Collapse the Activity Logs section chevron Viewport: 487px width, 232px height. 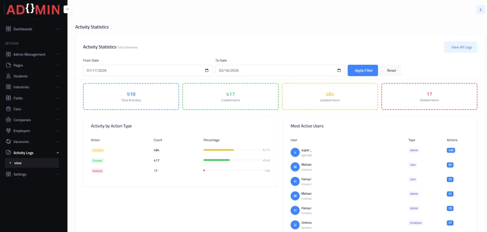pos(58,153)
